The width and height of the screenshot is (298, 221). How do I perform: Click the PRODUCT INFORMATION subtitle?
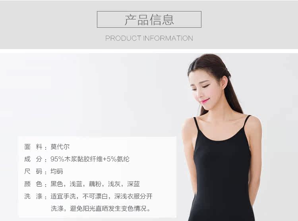149,38
